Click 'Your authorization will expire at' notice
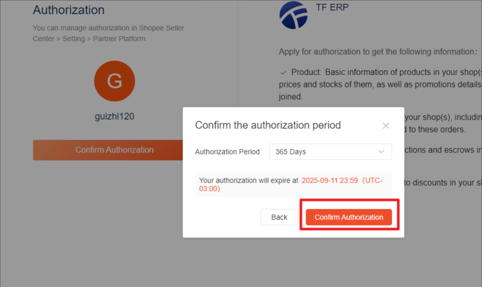The width and height of the screenshot is (482, 287). 249,180
